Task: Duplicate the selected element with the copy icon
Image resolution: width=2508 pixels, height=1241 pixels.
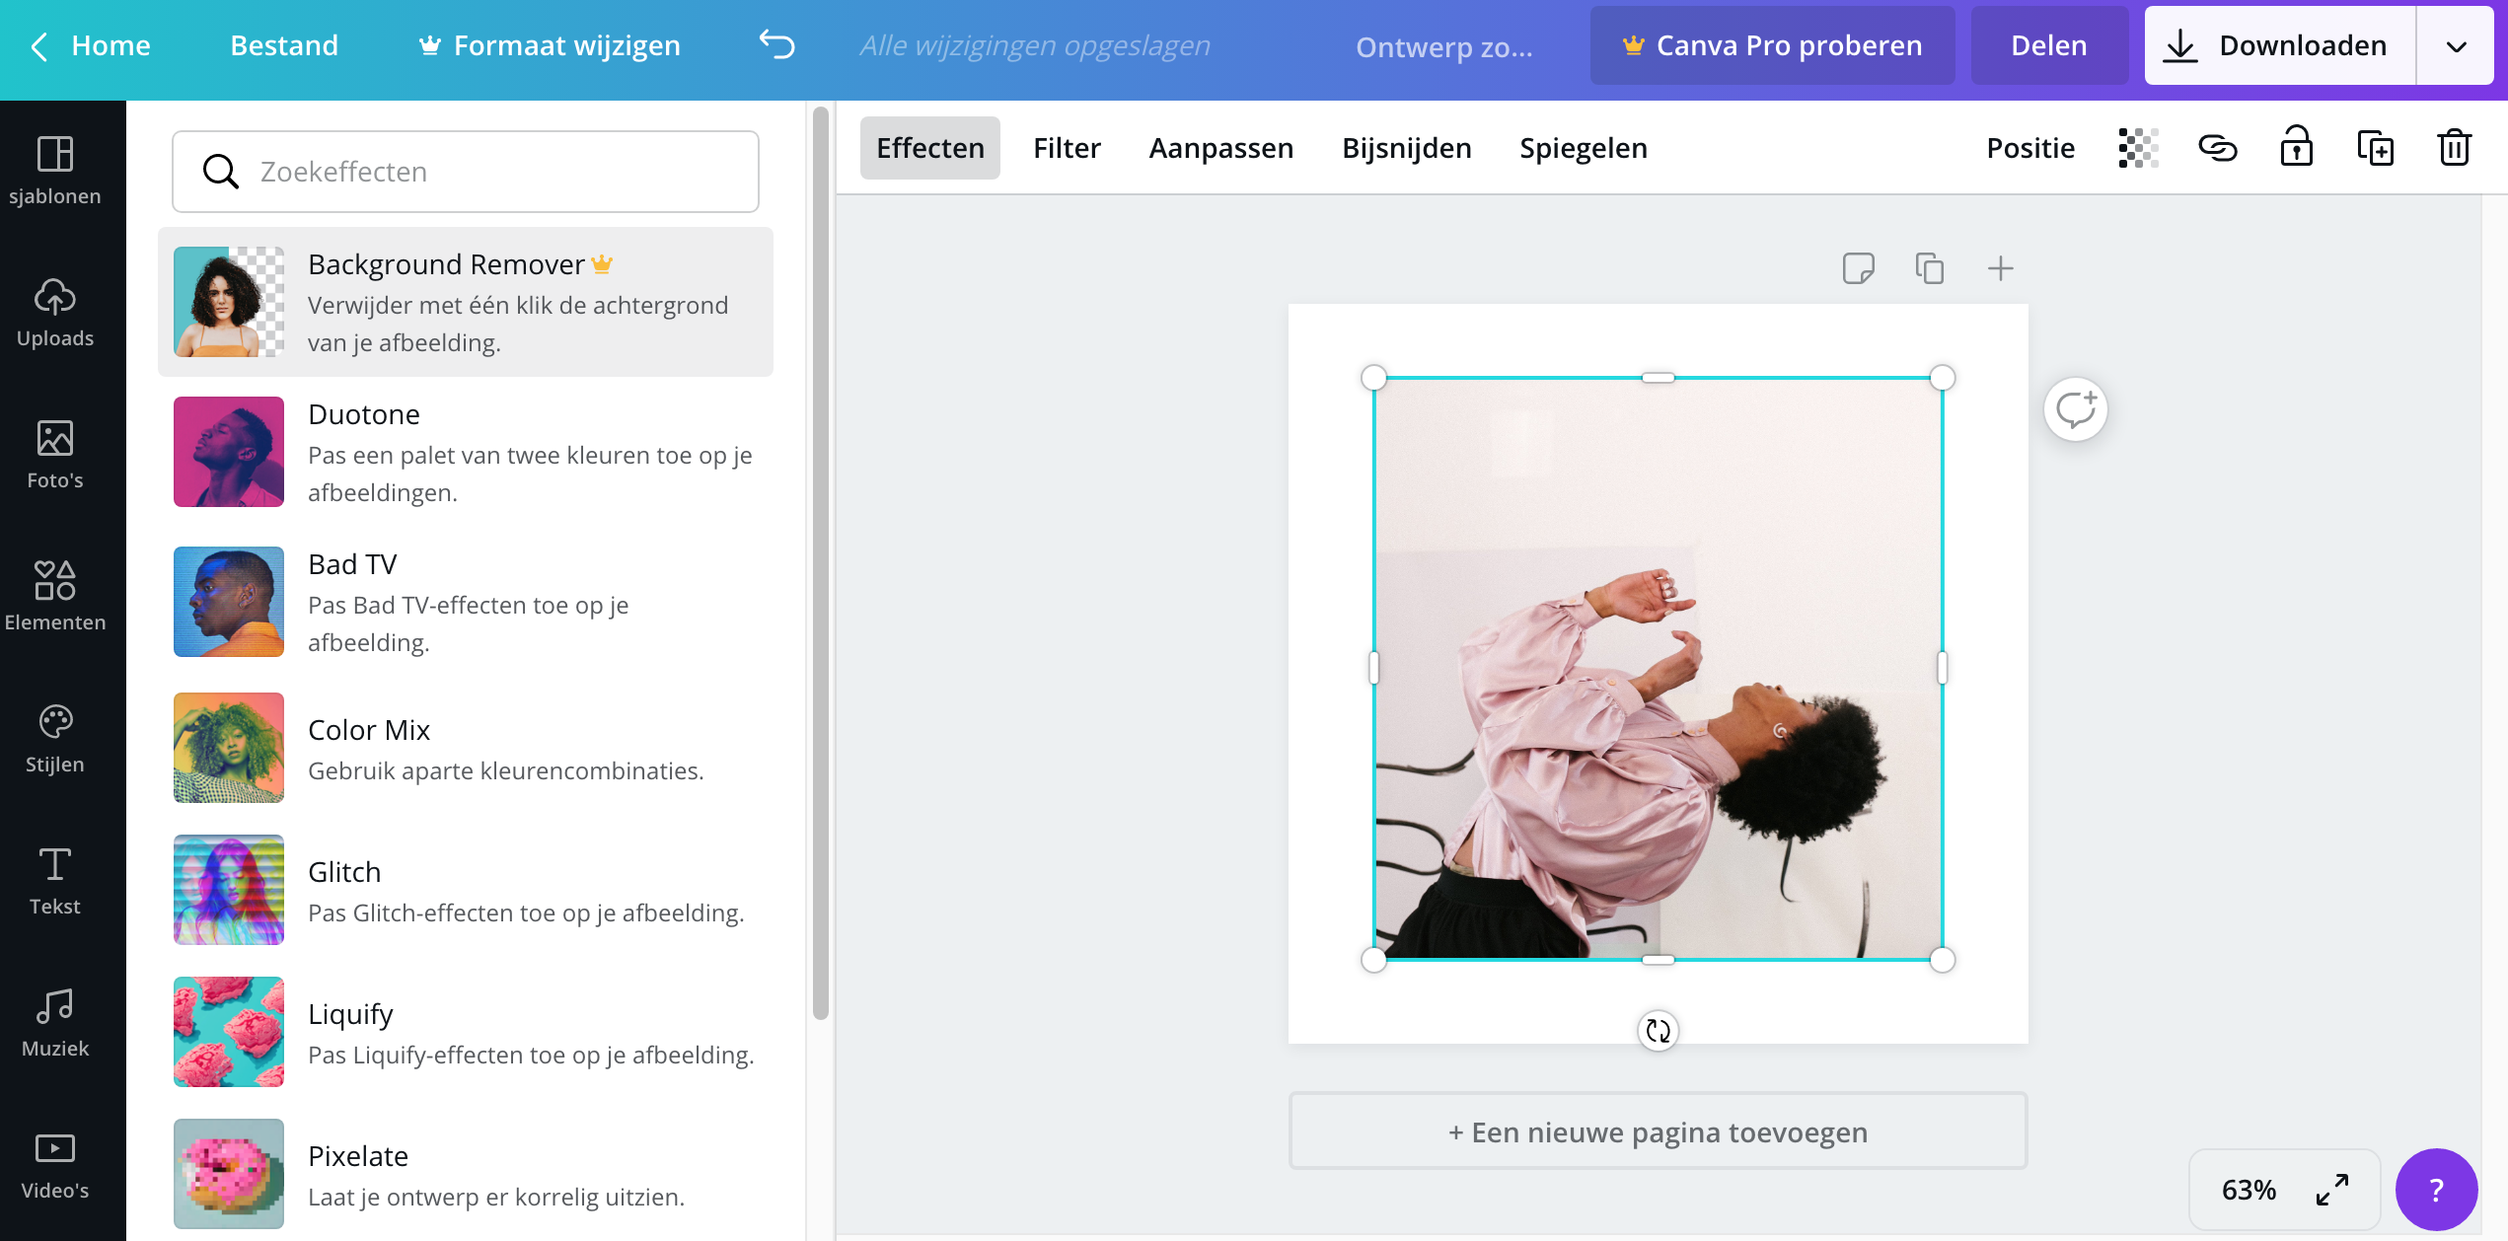Action: click(x=2375, y=148)
